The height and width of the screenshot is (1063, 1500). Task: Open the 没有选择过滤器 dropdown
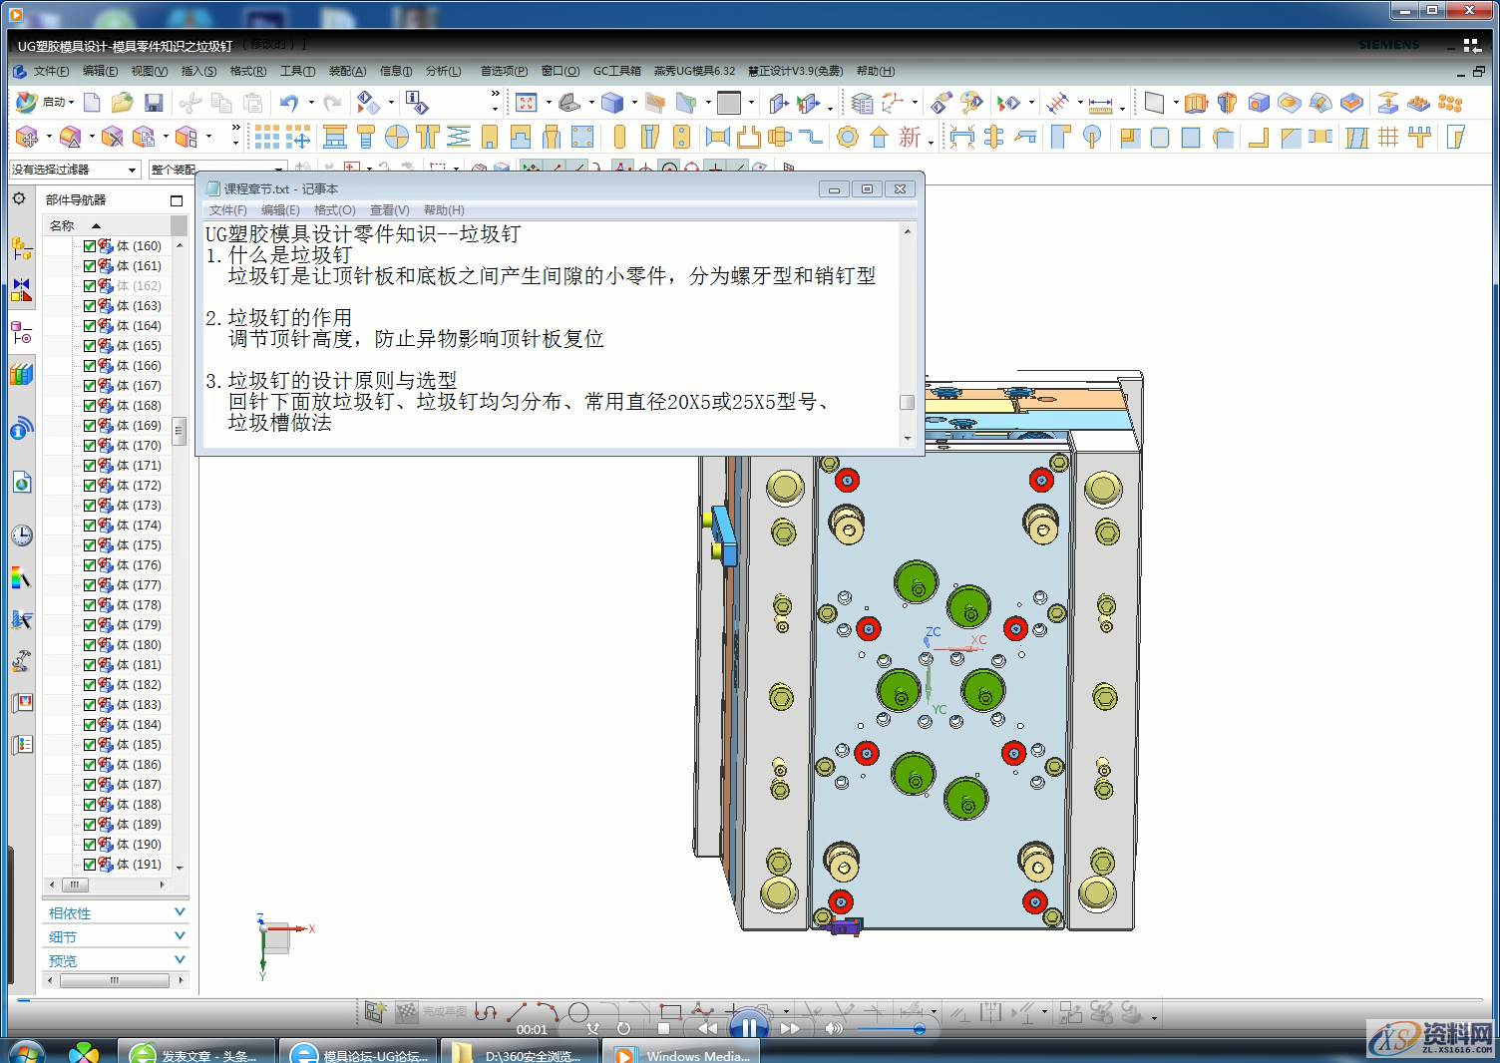pos(132,170)
